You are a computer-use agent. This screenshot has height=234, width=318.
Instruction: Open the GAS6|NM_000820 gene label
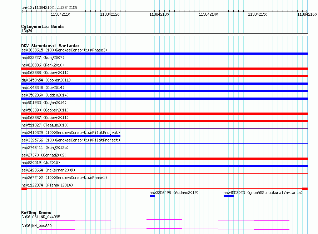click(36, 226)
